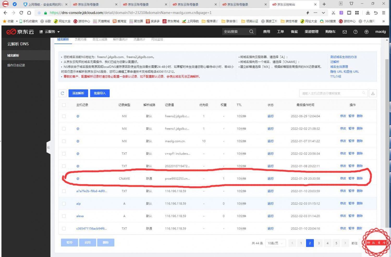
Task: Open the maolg account menu
Action: tap(380, 32)
